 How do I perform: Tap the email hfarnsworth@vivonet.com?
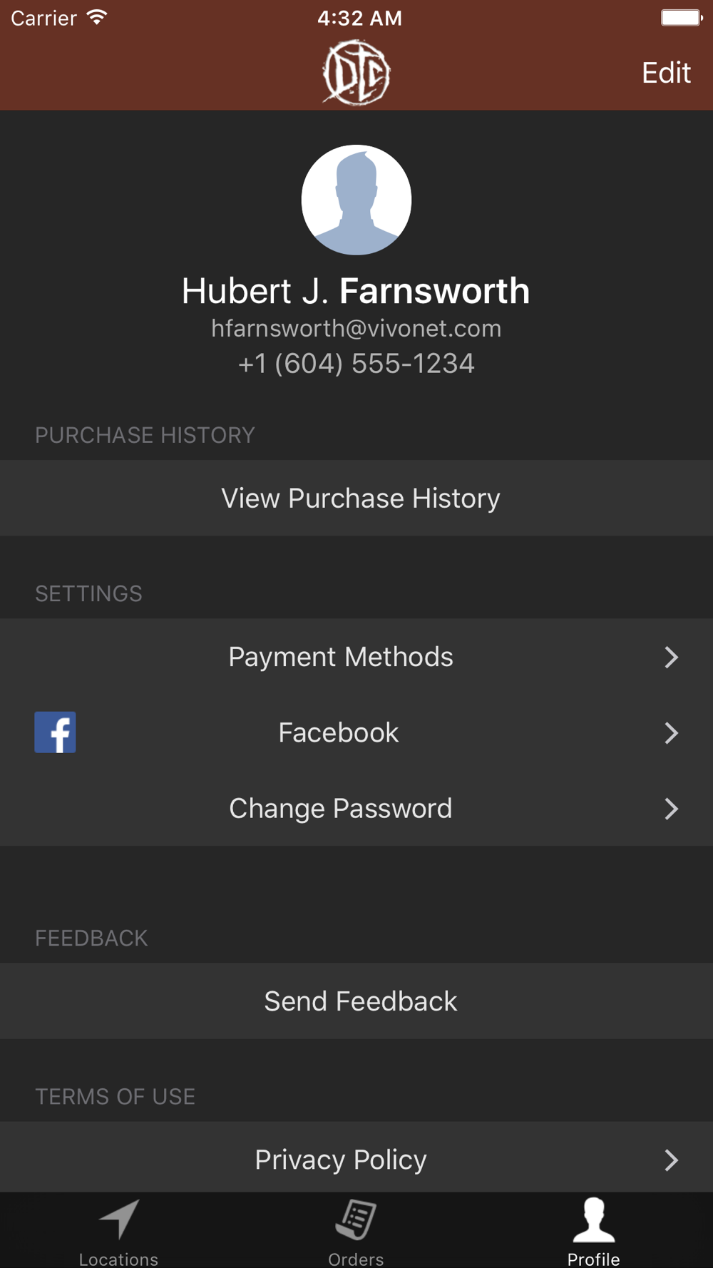tap(356, 329)
